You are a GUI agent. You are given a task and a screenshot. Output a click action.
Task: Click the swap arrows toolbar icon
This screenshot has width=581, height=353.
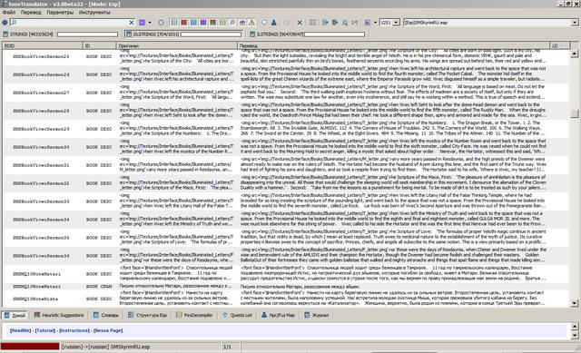pyautogui.click(x=355, y=23)
